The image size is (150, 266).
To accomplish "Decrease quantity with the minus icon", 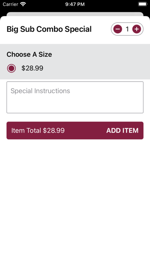I will [x=118, y=29].
